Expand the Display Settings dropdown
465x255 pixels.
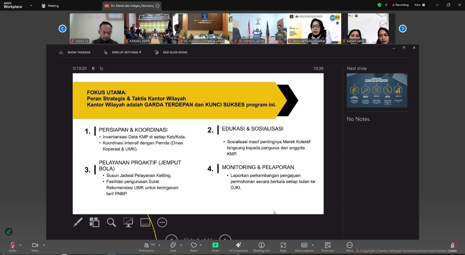(126, 53)
